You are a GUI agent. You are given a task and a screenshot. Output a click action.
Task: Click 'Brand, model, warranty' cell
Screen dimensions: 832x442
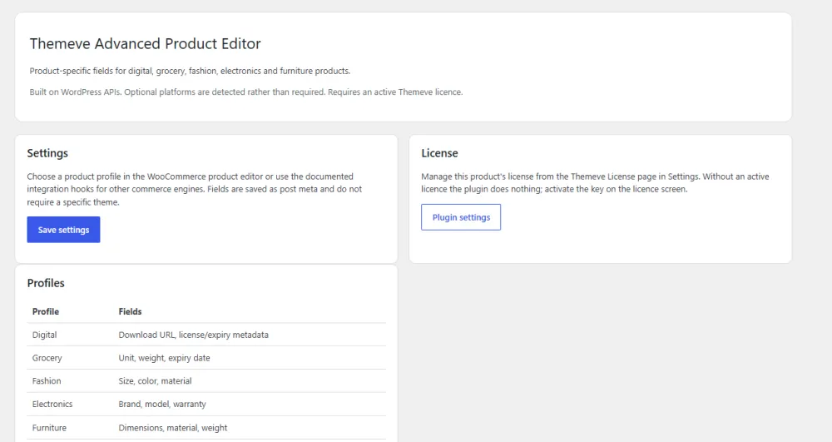[162, 405]
